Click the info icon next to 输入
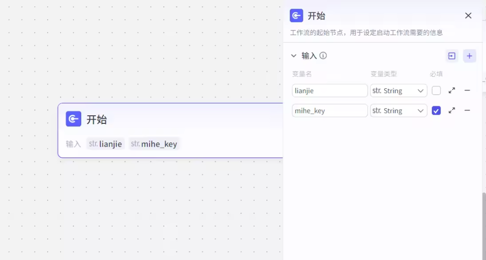Viewport: 486px width, 260px height. point(323,56)
